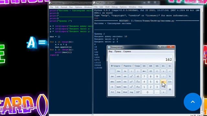Click the backspace arrow key in Calculator
Image resolution: width=207 pixels, height=116 pixels.
(x=144, y=71)
